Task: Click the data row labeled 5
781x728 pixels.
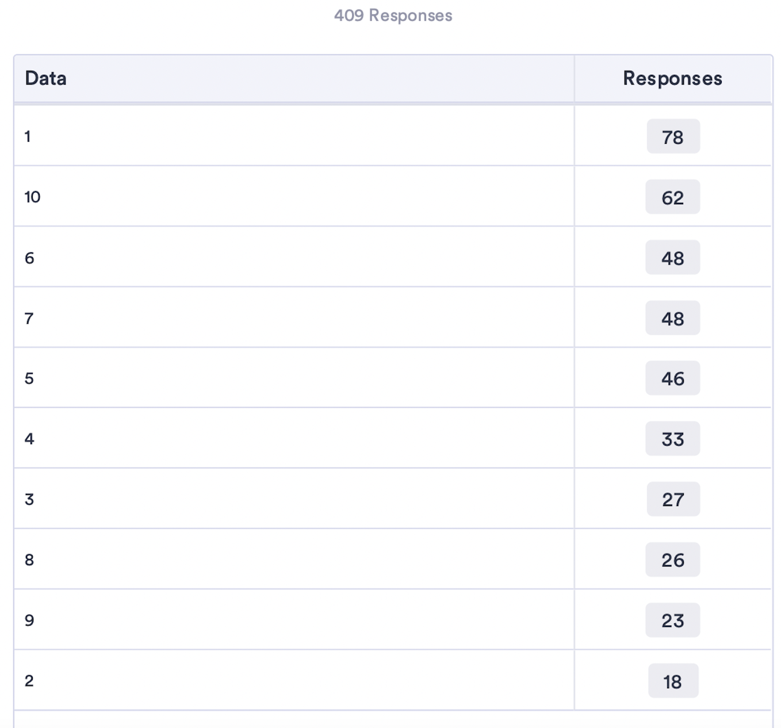Action: coord(393,378)
